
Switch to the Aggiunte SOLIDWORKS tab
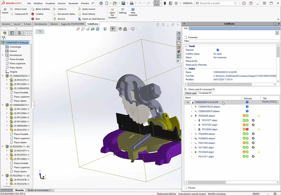pos(73,24)
